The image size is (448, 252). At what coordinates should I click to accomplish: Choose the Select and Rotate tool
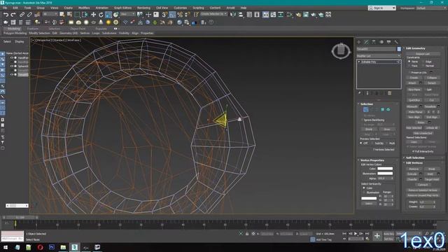click(101, 15)
